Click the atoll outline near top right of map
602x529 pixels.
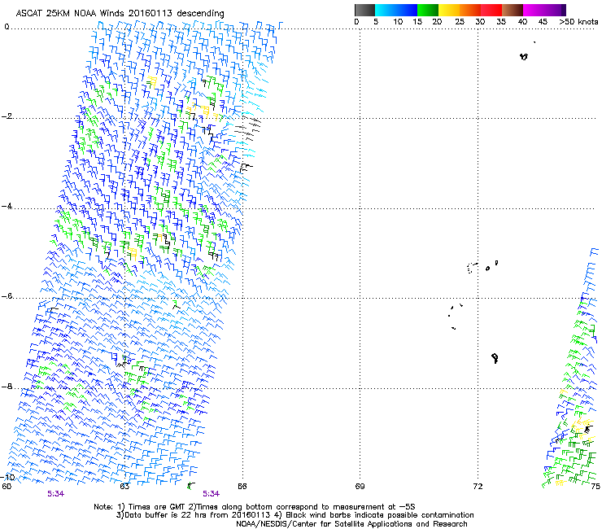(x=524, y=57)
